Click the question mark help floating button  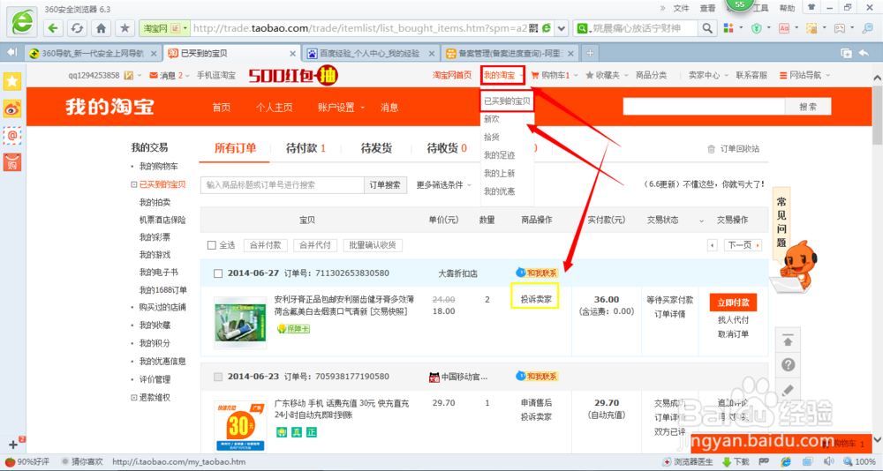pyautogui.click(x=788, y=364)
